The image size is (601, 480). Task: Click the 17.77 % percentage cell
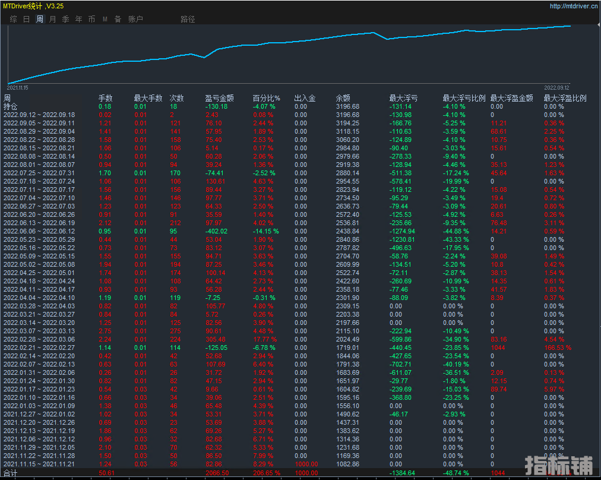pyautogui.click(x=265, y=339)
